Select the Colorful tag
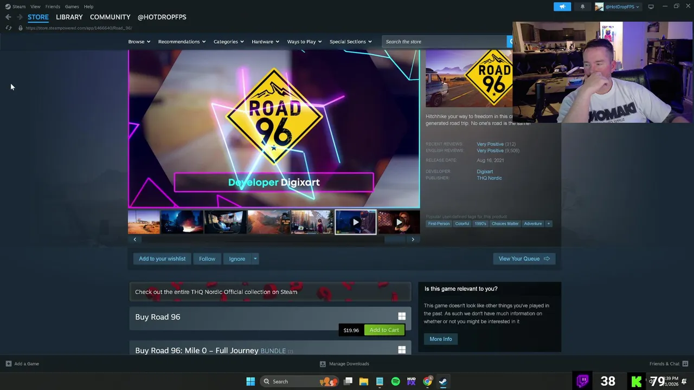 (x=462, y=224)
